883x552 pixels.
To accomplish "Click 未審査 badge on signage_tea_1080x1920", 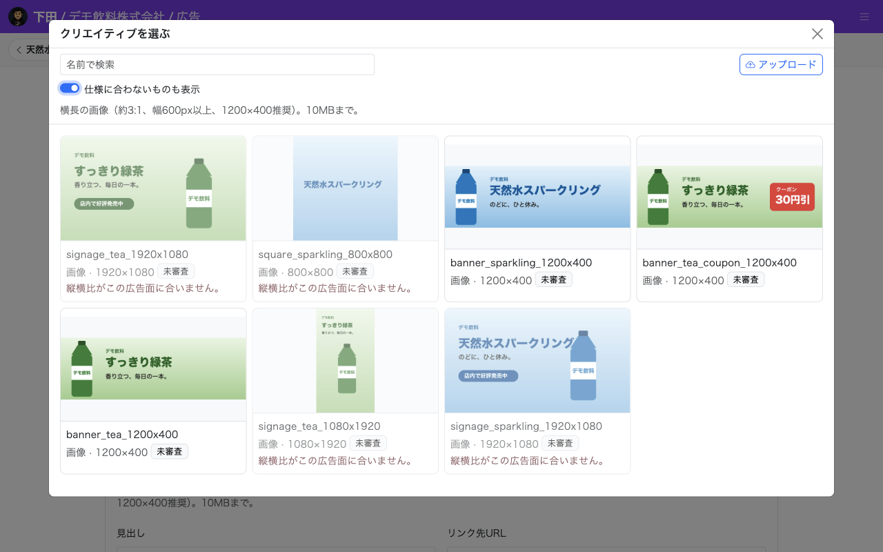I will (x=368, y=443).
